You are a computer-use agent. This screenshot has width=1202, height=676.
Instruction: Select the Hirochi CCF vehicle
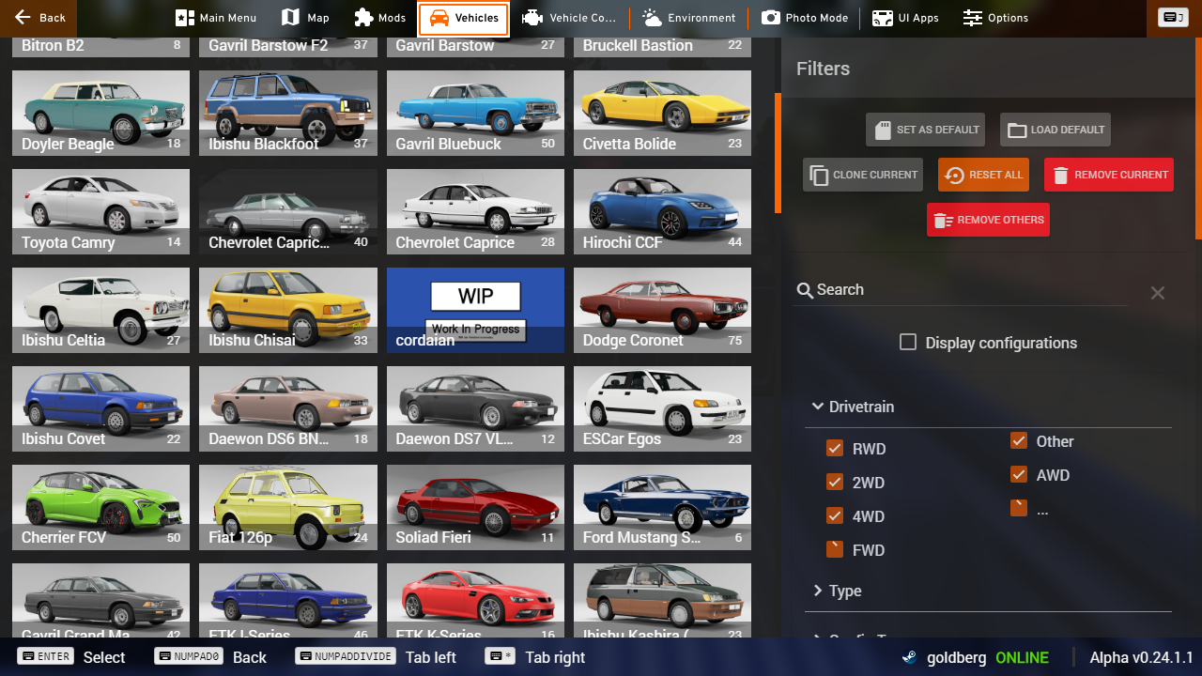click(662, 211)
